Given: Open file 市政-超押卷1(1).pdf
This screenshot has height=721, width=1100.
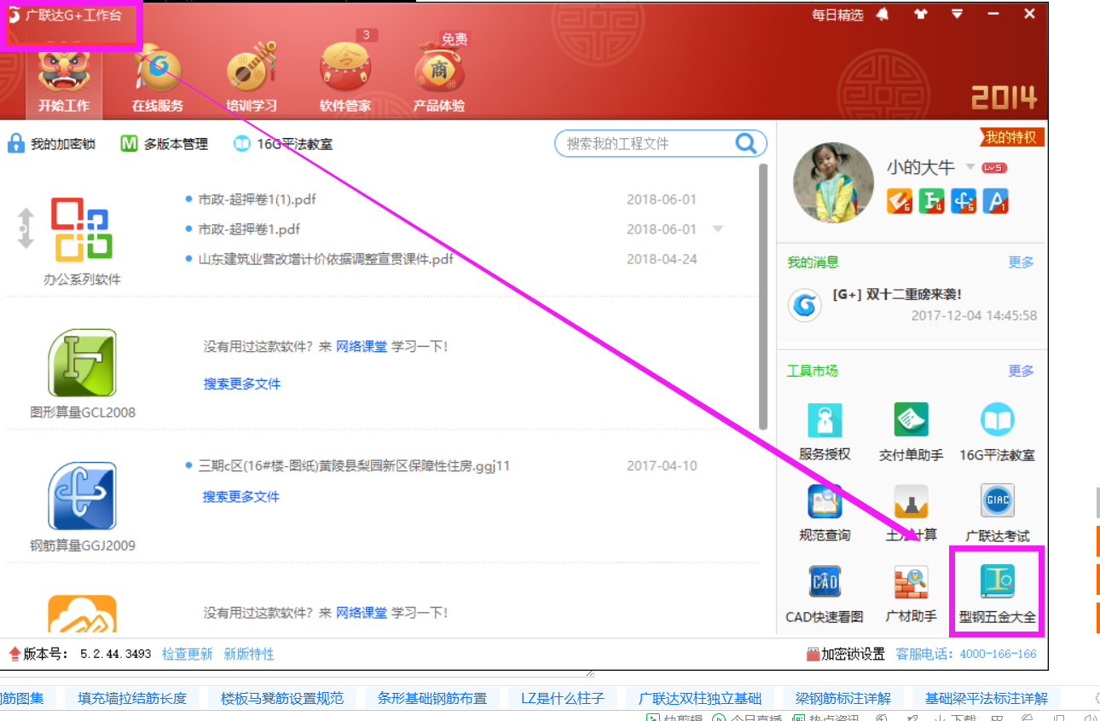Looking at the screenshot, I should tap(257, 199).
